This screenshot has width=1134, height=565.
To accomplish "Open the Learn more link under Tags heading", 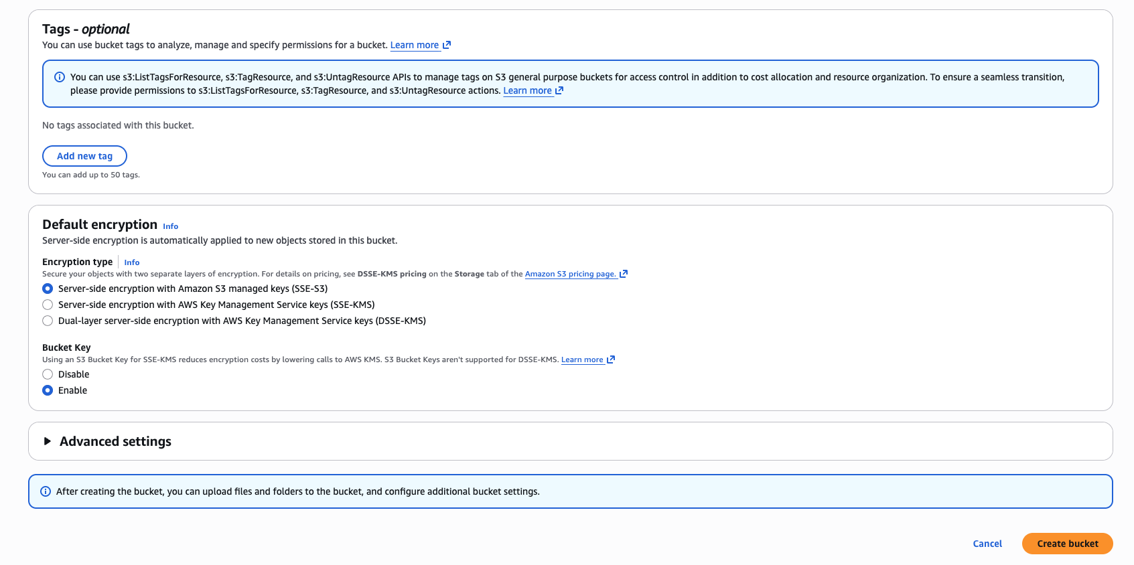I will tap(415, 45).
